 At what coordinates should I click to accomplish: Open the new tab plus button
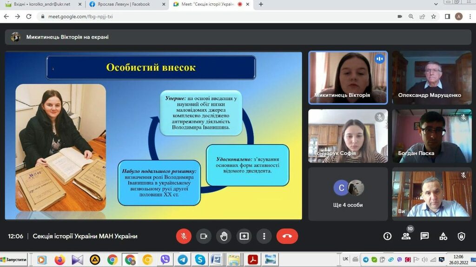tap(261, 4)
